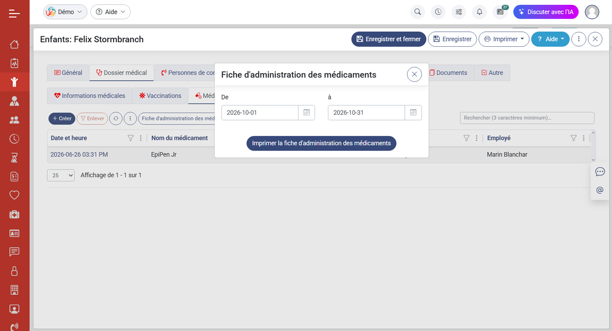Click the padlock icon in the sidebar
The image size is (612, 331).
point(14,271)
